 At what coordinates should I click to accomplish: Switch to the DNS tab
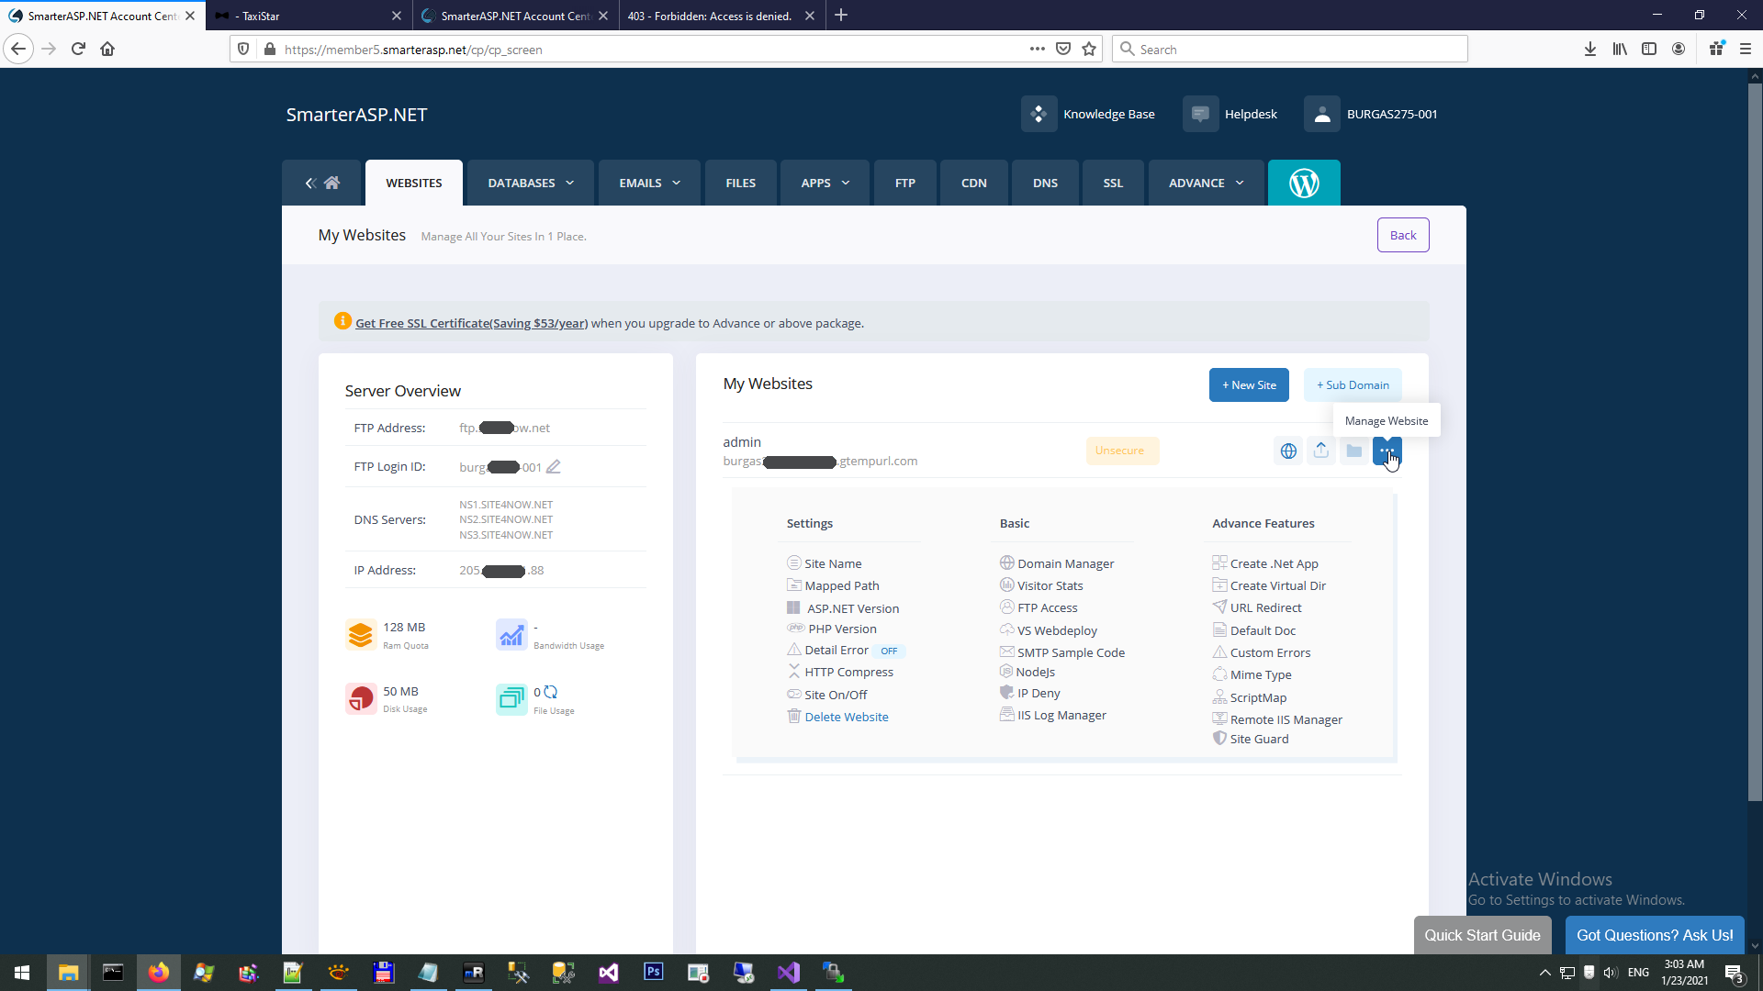click(1044, 184)
